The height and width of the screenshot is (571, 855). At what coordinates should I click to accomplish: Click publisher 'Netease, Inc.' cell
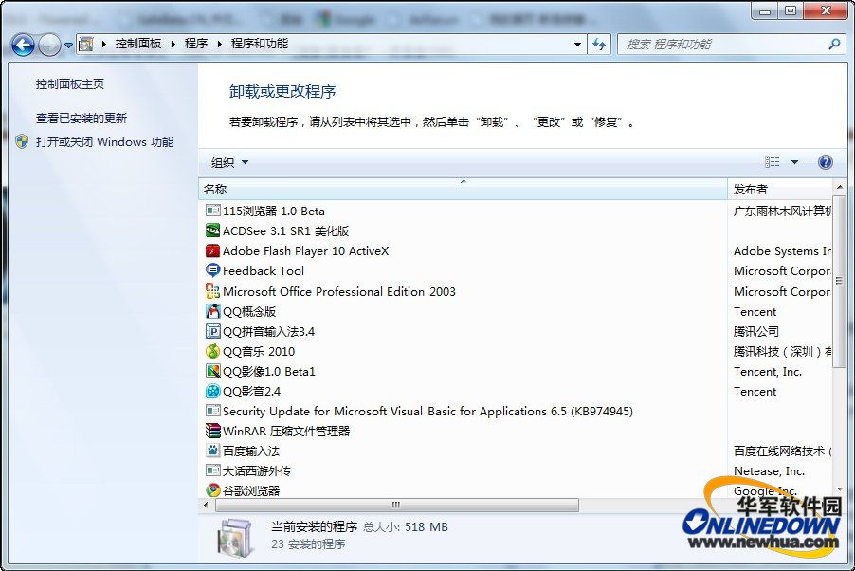tap(769, 471)
